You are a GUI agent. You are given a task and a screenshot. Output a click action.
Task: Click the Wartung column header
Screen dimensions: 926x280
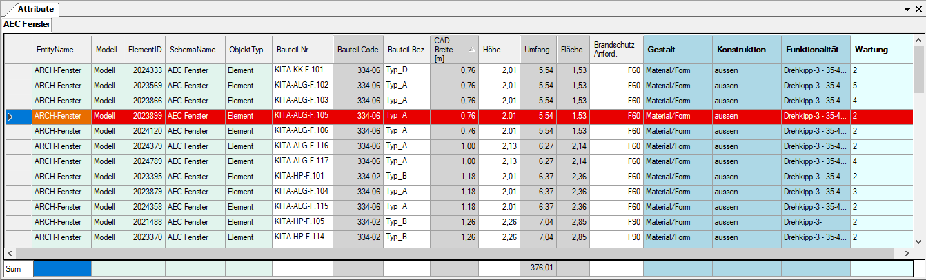click(882, 50)
